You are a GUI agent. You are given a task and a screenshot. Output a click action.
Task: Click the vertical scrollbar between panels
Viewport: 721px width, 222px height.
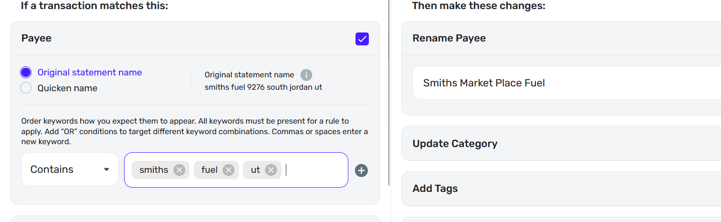tap(390, 95)
